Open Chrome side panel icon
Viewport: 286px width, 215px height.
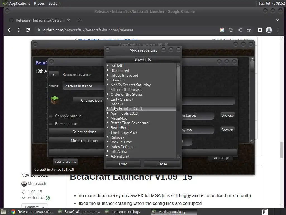(x=260, y=30)
